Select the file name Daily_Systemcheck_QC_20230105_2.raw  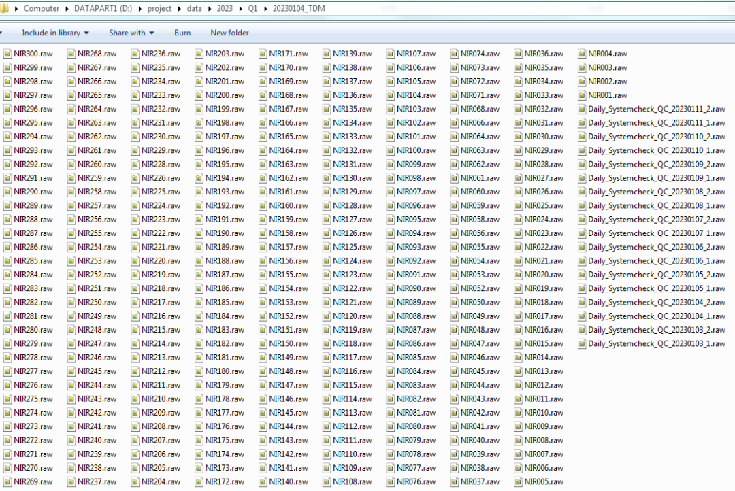tap(657, 275)
